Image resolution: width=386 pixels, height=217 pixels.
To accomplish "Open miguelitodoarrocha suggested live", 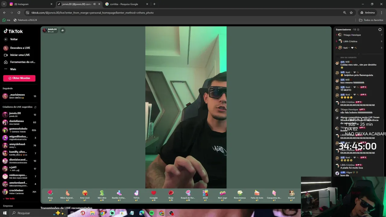I will coord(19,138).
